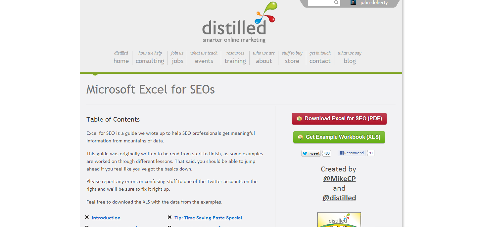Click Download Excel for SEO (PDF) button
This screenshot has width=480, height=227.
pos(339,119)
